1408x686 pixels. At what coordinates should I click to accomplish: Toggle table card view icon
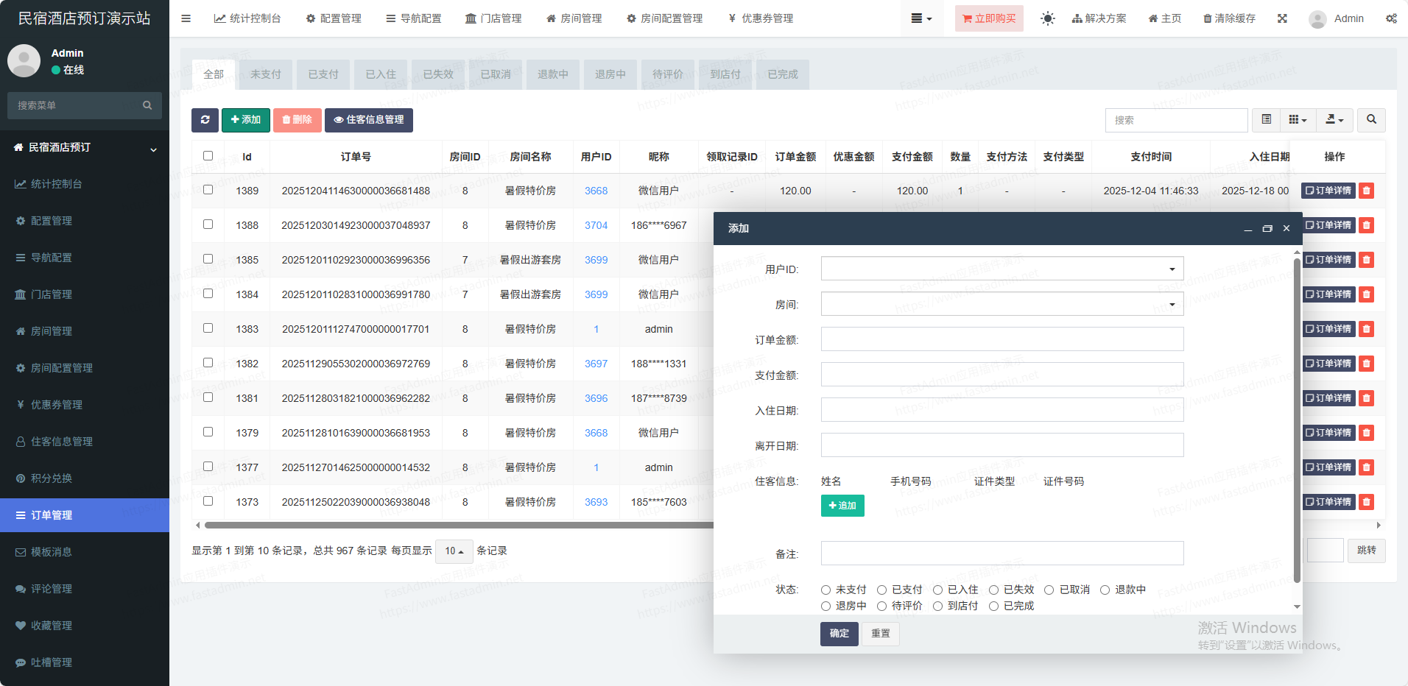(x=1266, y=120)
